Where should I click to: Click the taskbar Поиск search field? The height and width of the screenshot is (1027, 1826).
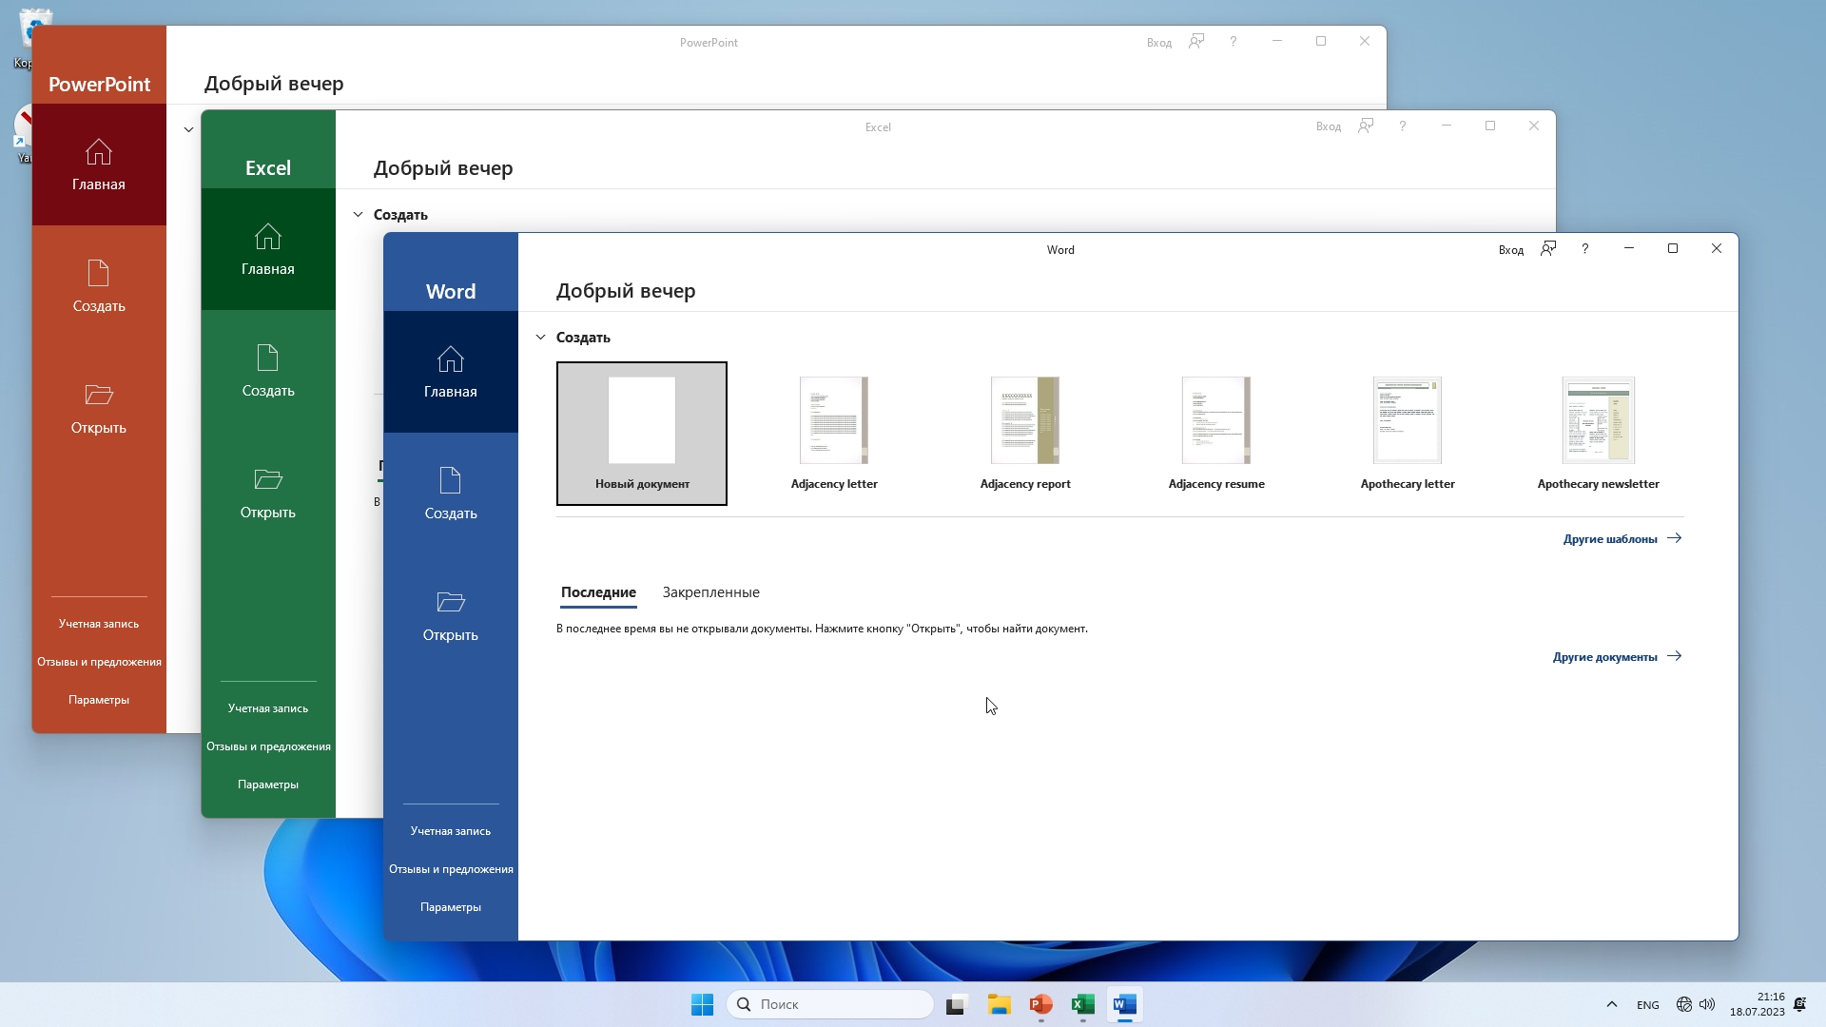pos(829,1005)
